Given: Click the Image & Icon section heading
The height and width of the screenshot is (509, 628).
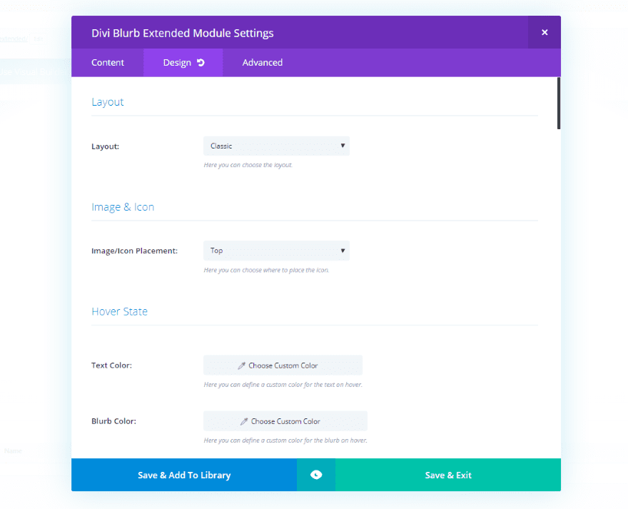Looking at the screenshot, I should point(123,207).
